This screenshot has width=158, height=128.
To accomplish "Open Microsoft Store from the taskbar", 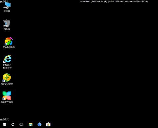I will pos(48,124).
